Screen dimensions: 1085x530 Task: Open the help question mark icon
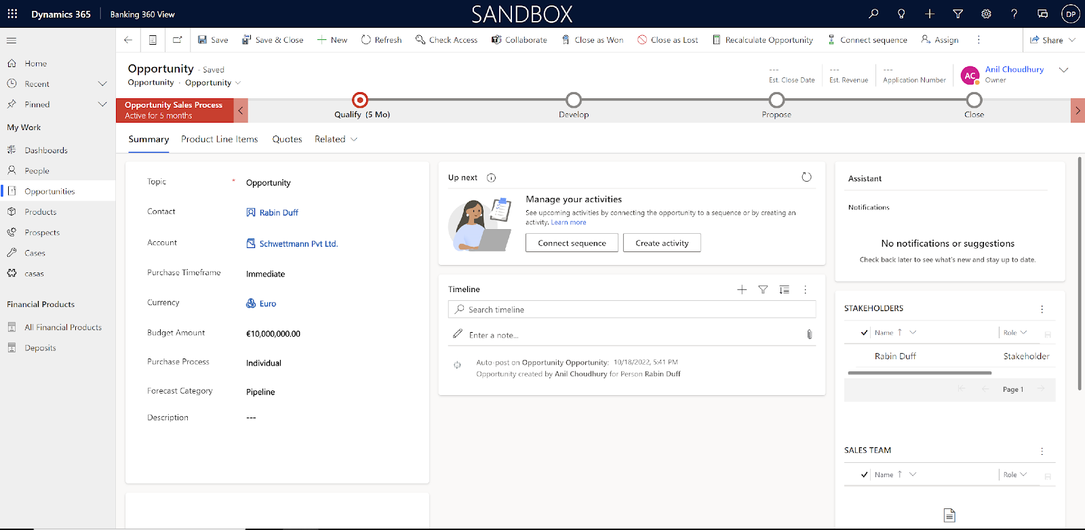click(x=1014, y=14)
